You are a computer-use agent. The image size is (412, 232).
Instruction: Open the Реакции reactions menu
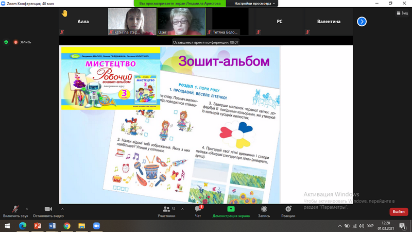(x=288, y=212)
